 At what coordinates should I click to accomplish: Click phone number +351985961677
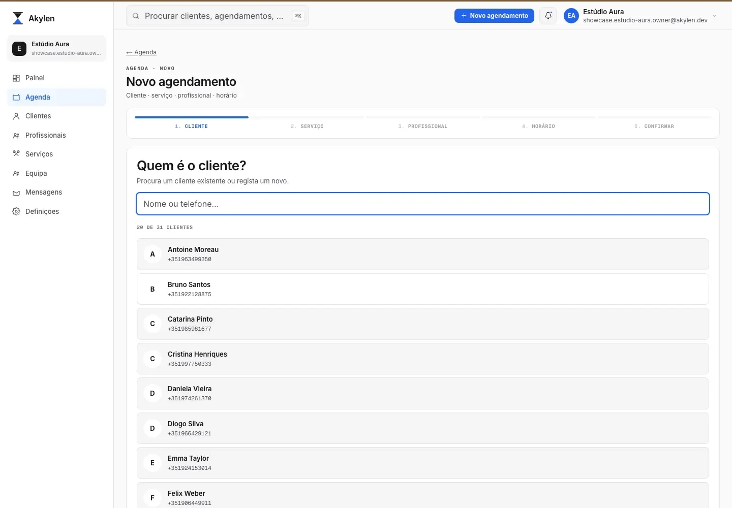coord(190,329)
